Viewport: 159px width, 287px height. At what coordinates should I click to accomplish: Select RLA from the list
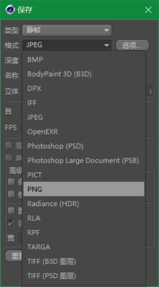click(84, 218)
